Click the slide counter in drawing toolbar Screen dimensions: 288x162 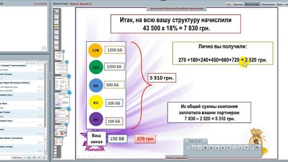(x=195, y=141)
